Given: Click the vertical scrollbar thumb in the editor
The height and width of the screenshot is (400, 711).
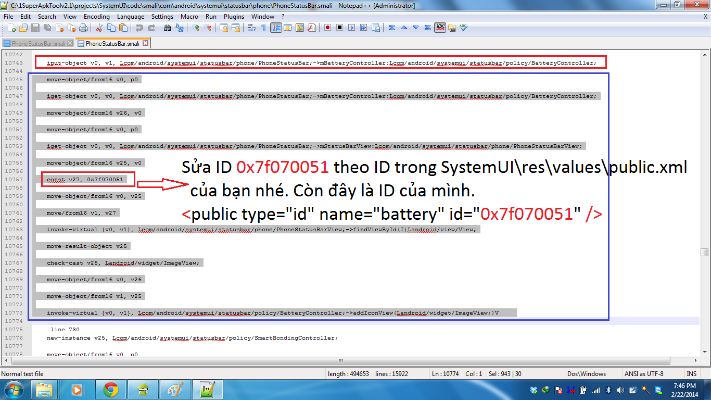Looking at the screenshot, I should (x=704, y=252).
